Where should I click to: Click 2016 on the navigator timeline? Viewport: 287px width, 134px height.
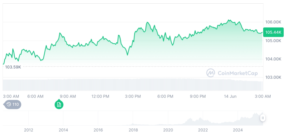pos(98,130)
